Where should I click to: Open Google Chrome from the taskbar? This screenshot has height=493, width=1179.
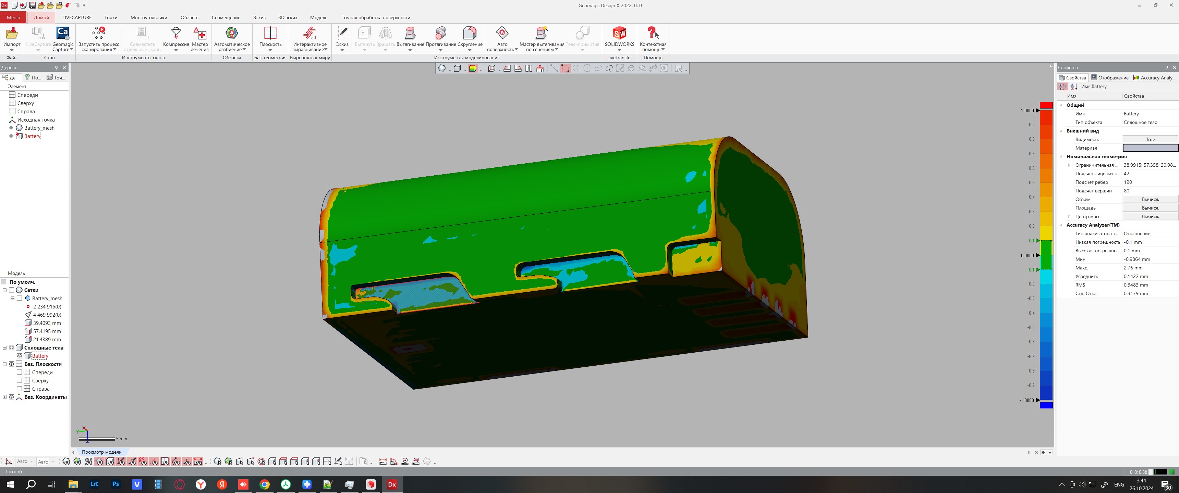click(x=265, y=484)
